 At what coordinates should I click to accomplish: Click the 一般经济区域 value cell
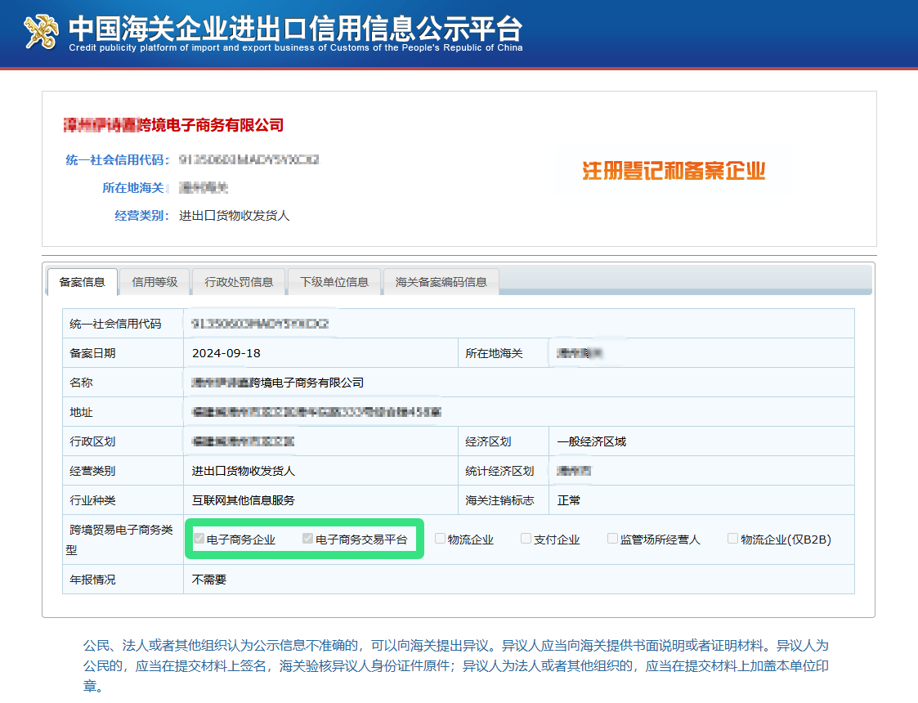click(592, 441)
